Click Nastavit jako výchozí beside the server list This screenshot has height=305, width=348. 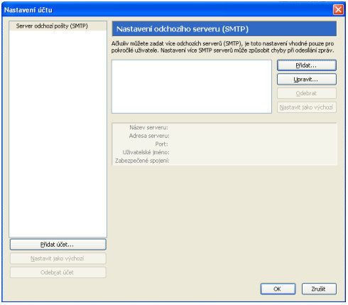pos(307,107)
